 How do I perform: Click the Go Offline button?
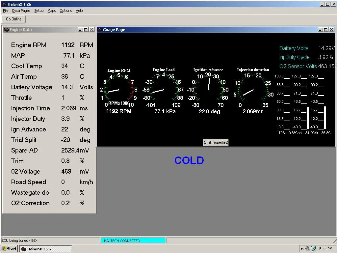coord(13,19)
